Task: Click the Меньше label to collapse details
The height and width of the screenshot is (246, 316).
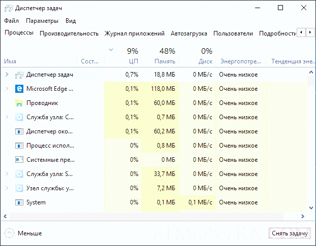Action: pyautogui.click(x=29, y=233)
